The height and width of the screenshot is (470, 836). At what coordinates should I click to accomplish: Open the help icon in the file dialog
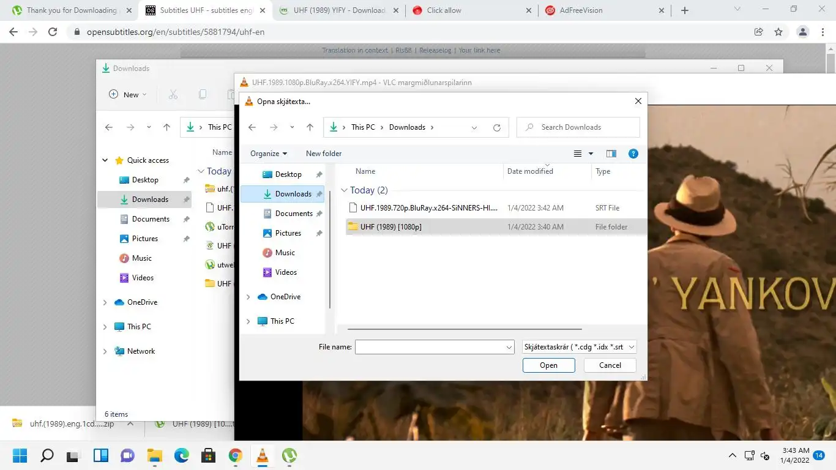pos(633,154)
